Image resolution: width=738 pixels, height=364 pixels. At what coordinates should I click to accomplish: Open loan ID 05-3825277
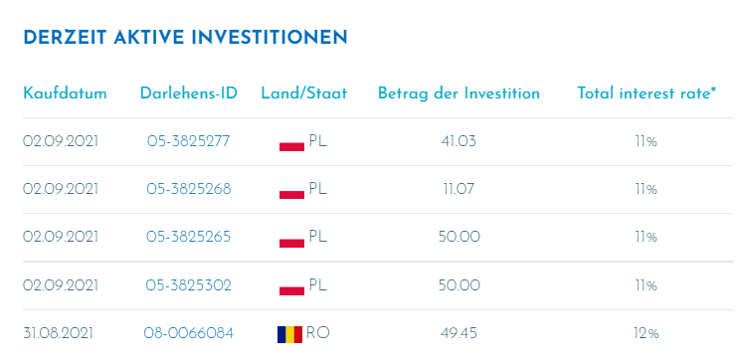[188, 141]
